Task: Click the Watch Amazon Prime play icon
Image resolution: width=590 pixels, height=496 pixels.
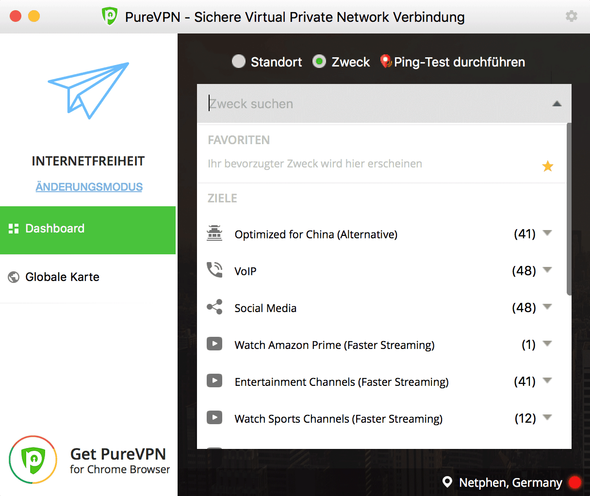Action: coord(214,344)
